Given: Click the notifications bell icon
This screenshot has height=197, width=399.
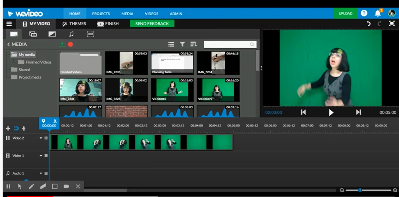Looking at the screenshot, I should coord(378,14).
